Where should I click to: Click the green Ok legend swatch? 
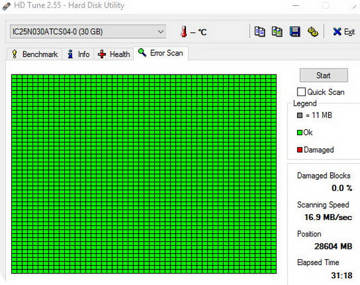(x=300, y=132)
